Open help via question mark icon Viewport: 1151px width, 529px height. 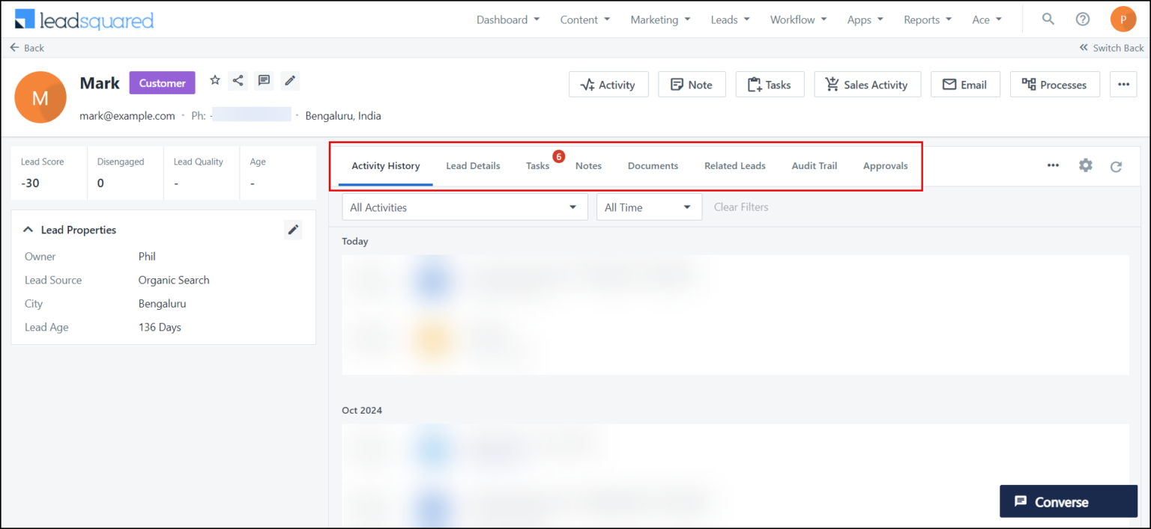(x=1082, y=19)
